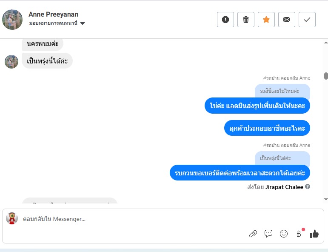Open saved replies speech bubble icon
328x252 pixels.
click(268, 234)
